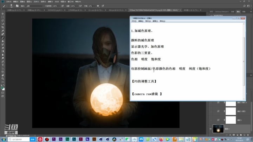Open smoothing options gear

click(x=98, y=6)
